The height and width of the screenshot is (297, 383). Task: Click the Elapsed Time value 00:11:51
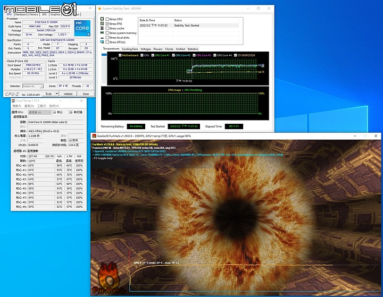click(x=234, y=126)
